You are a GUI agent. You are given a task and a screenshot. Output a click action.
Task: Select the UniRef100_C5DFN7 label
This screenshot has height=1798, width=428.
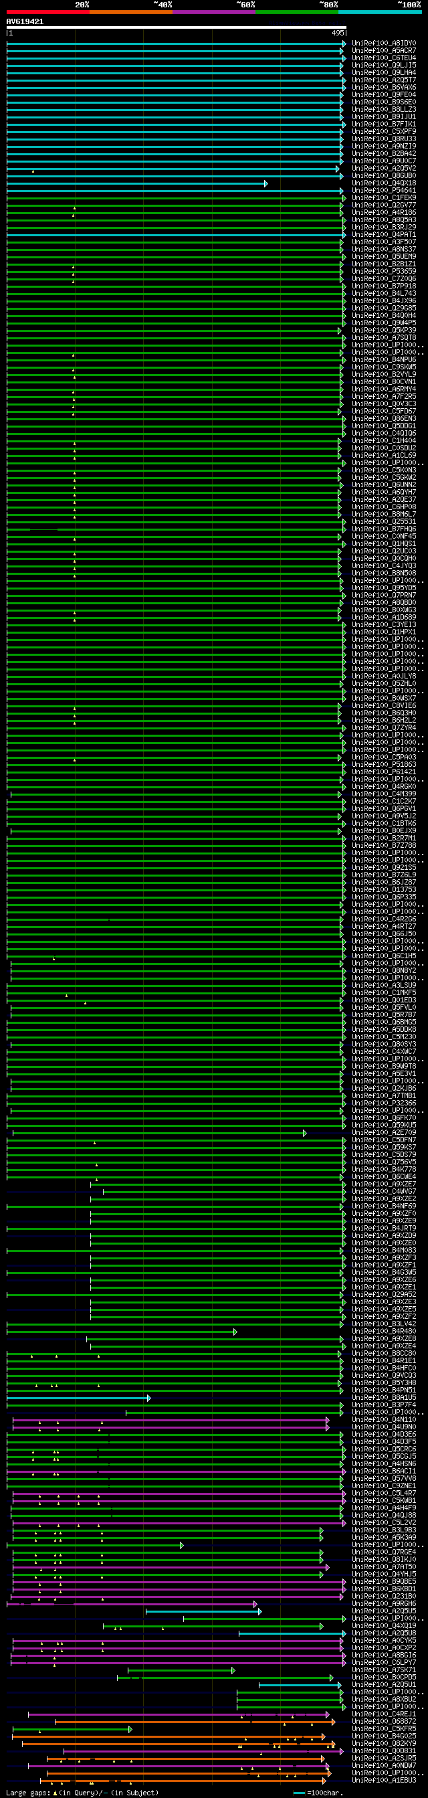(x=384, y=1140)
